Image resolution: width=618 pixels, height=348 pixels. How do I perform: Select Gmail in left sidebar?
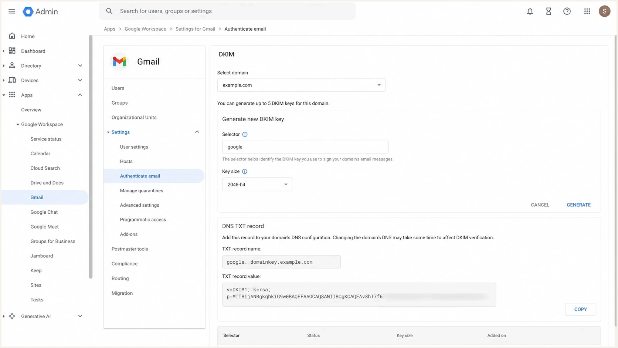tap(45, 197)
